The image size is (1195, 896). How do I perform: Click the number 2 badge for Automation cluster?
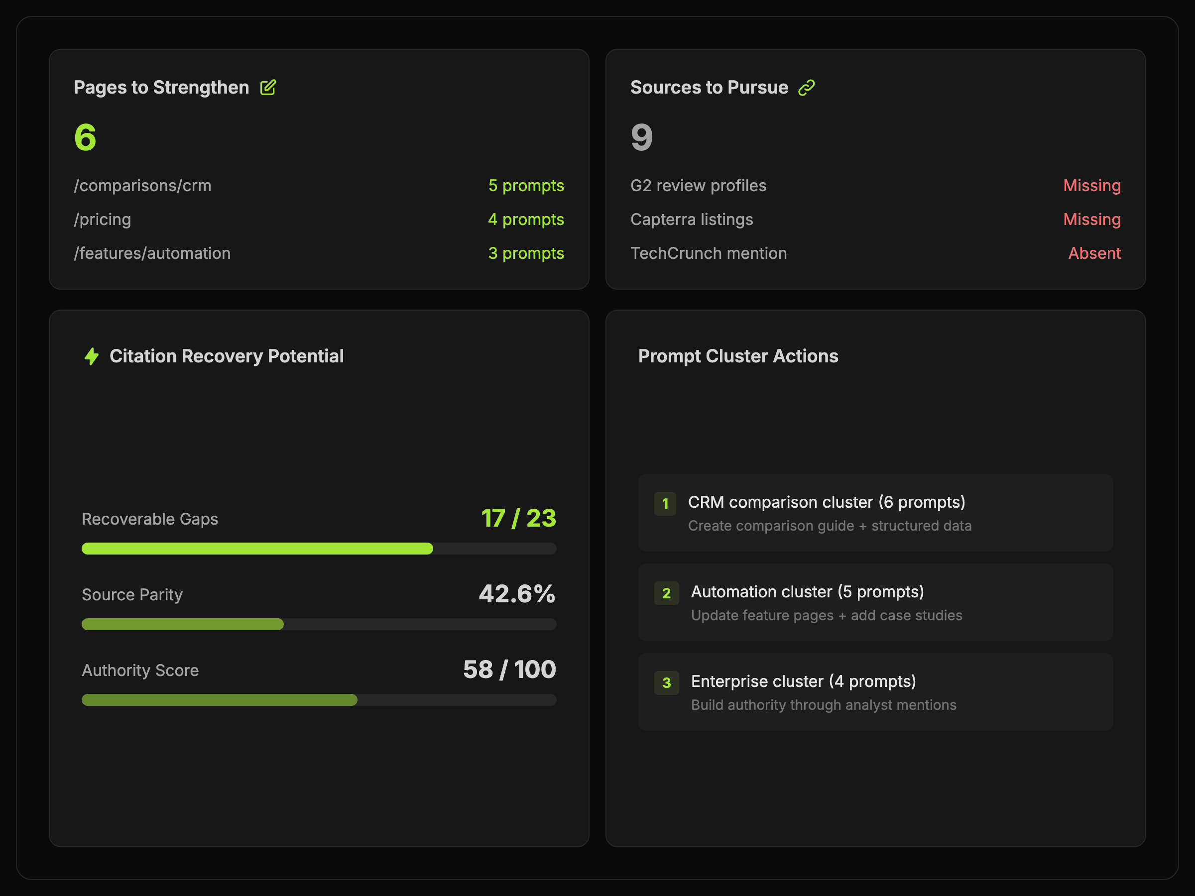666,593
